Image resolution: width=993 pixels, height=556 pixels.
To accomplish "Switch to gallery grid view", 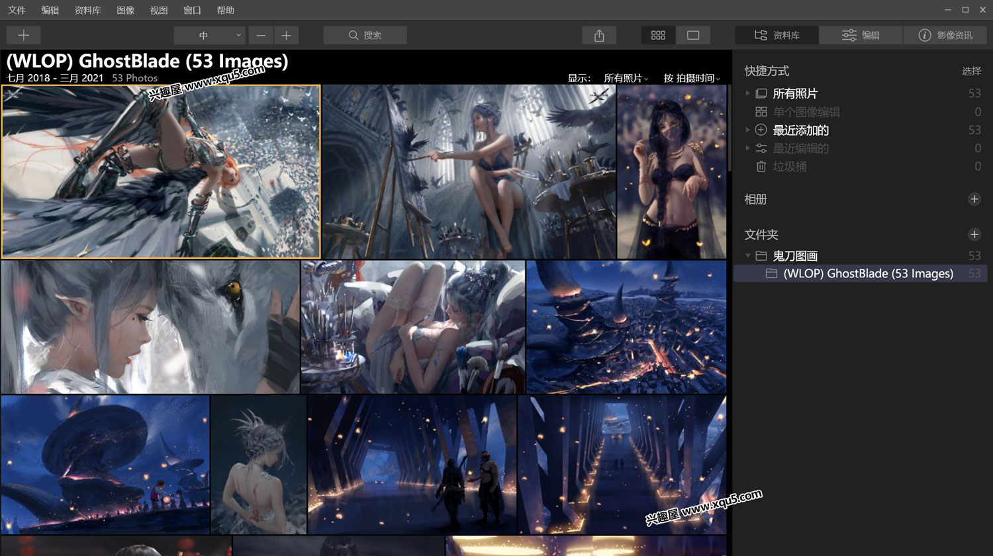I will click(658, 35).
